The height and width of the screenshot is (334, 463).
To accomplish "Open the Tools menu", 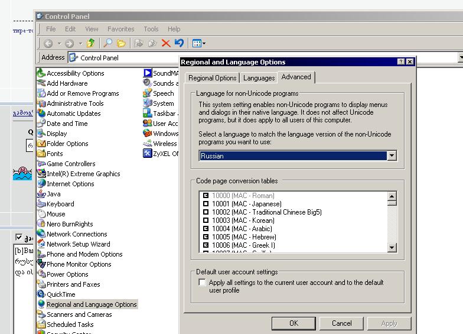I will coord(151,29).
